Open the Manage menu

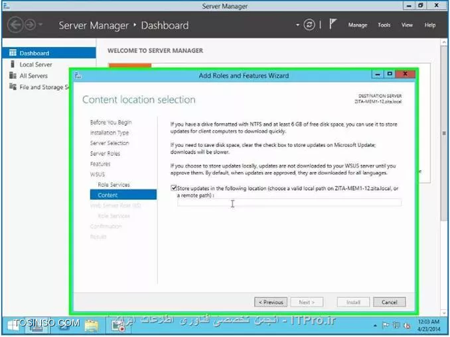click(358, 25)
